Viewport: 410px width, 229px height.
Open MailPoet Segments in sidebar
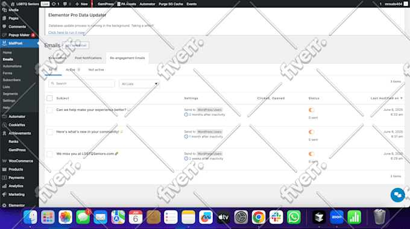pos(10,94)
